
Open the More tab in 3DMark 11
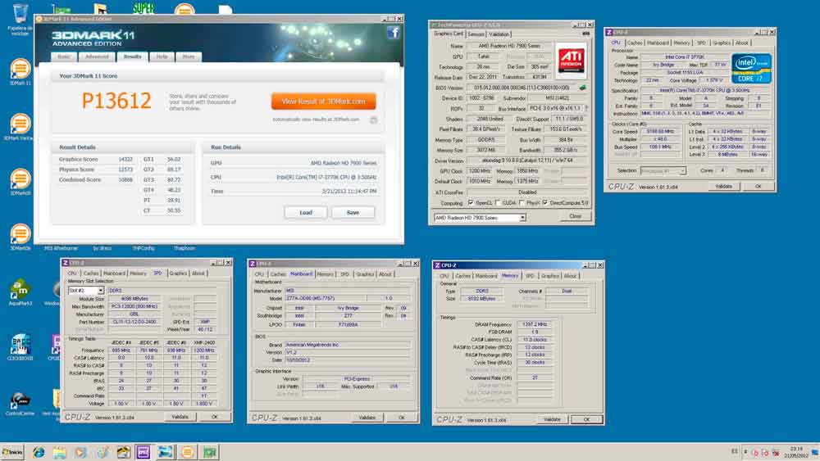tap(189, 56)
